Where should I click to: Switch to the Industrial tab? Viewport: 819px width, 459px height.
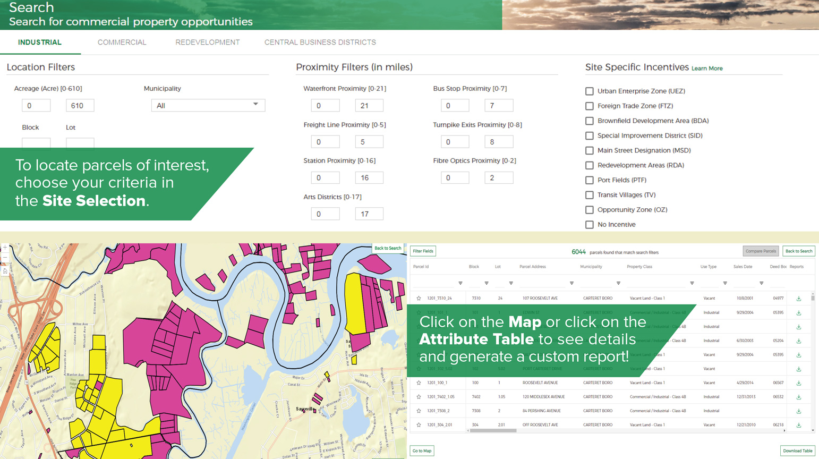pos(40,42)
